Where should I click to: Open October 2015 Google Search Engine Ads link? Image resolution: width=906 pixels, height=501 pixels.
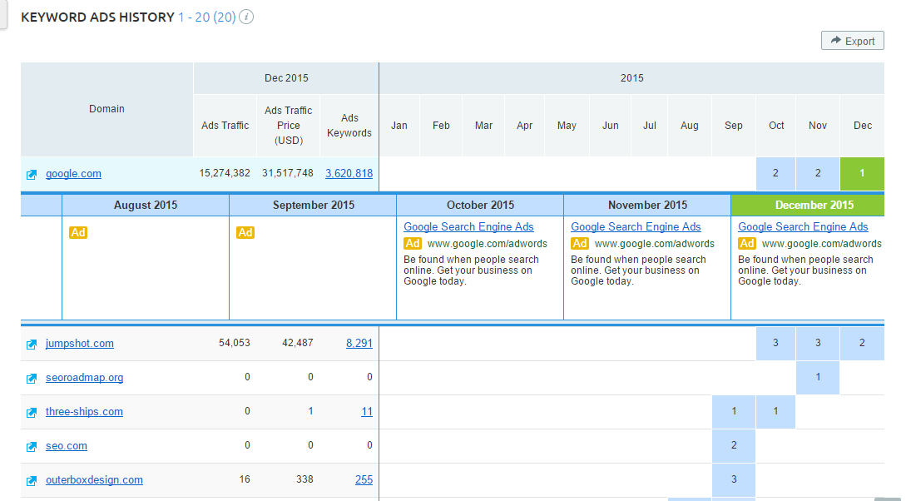[468, 227]
